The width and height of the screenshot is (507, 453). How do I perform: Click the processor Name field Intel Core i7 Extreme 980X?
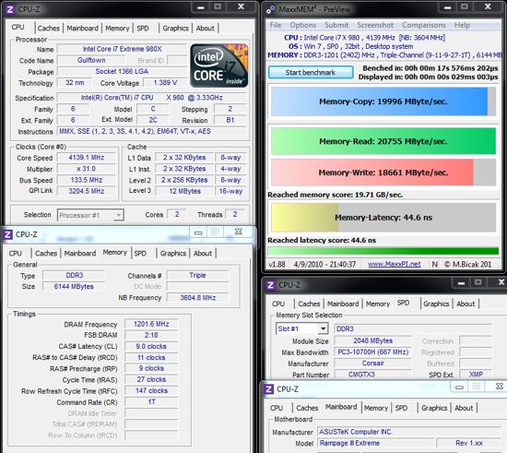(x=123, y=49)
